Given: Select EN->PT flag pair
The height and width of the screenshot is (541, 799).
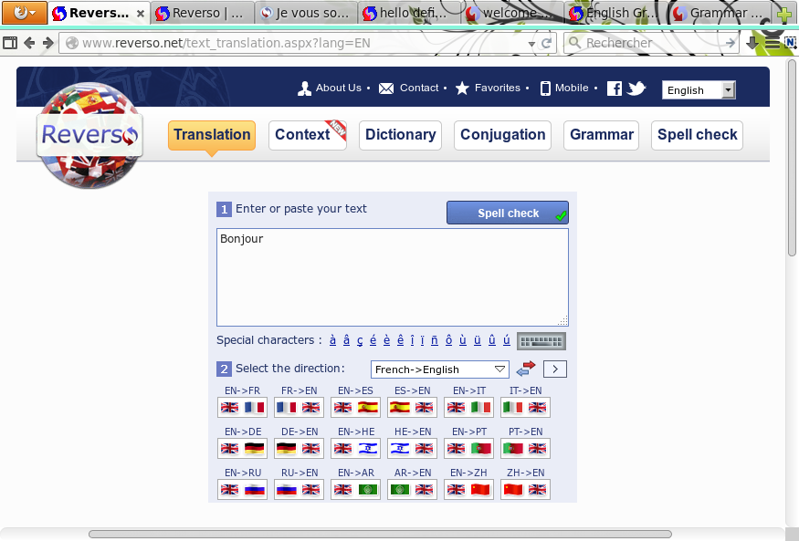Looking at the screenshot, I should click(468, 448).
